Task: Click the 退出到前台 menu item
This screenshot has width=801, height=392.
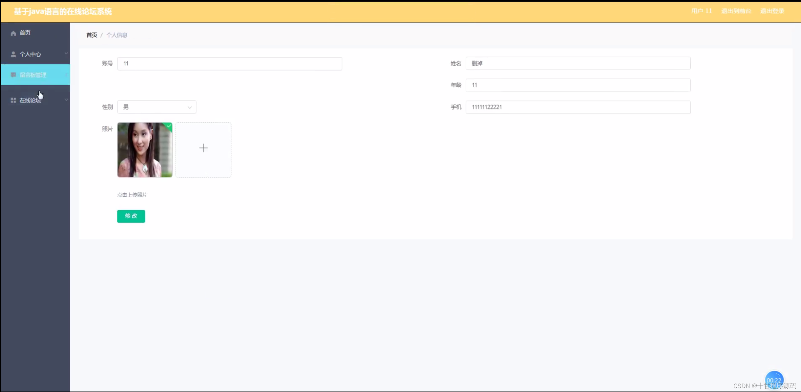Action: (x=736, y=11)
